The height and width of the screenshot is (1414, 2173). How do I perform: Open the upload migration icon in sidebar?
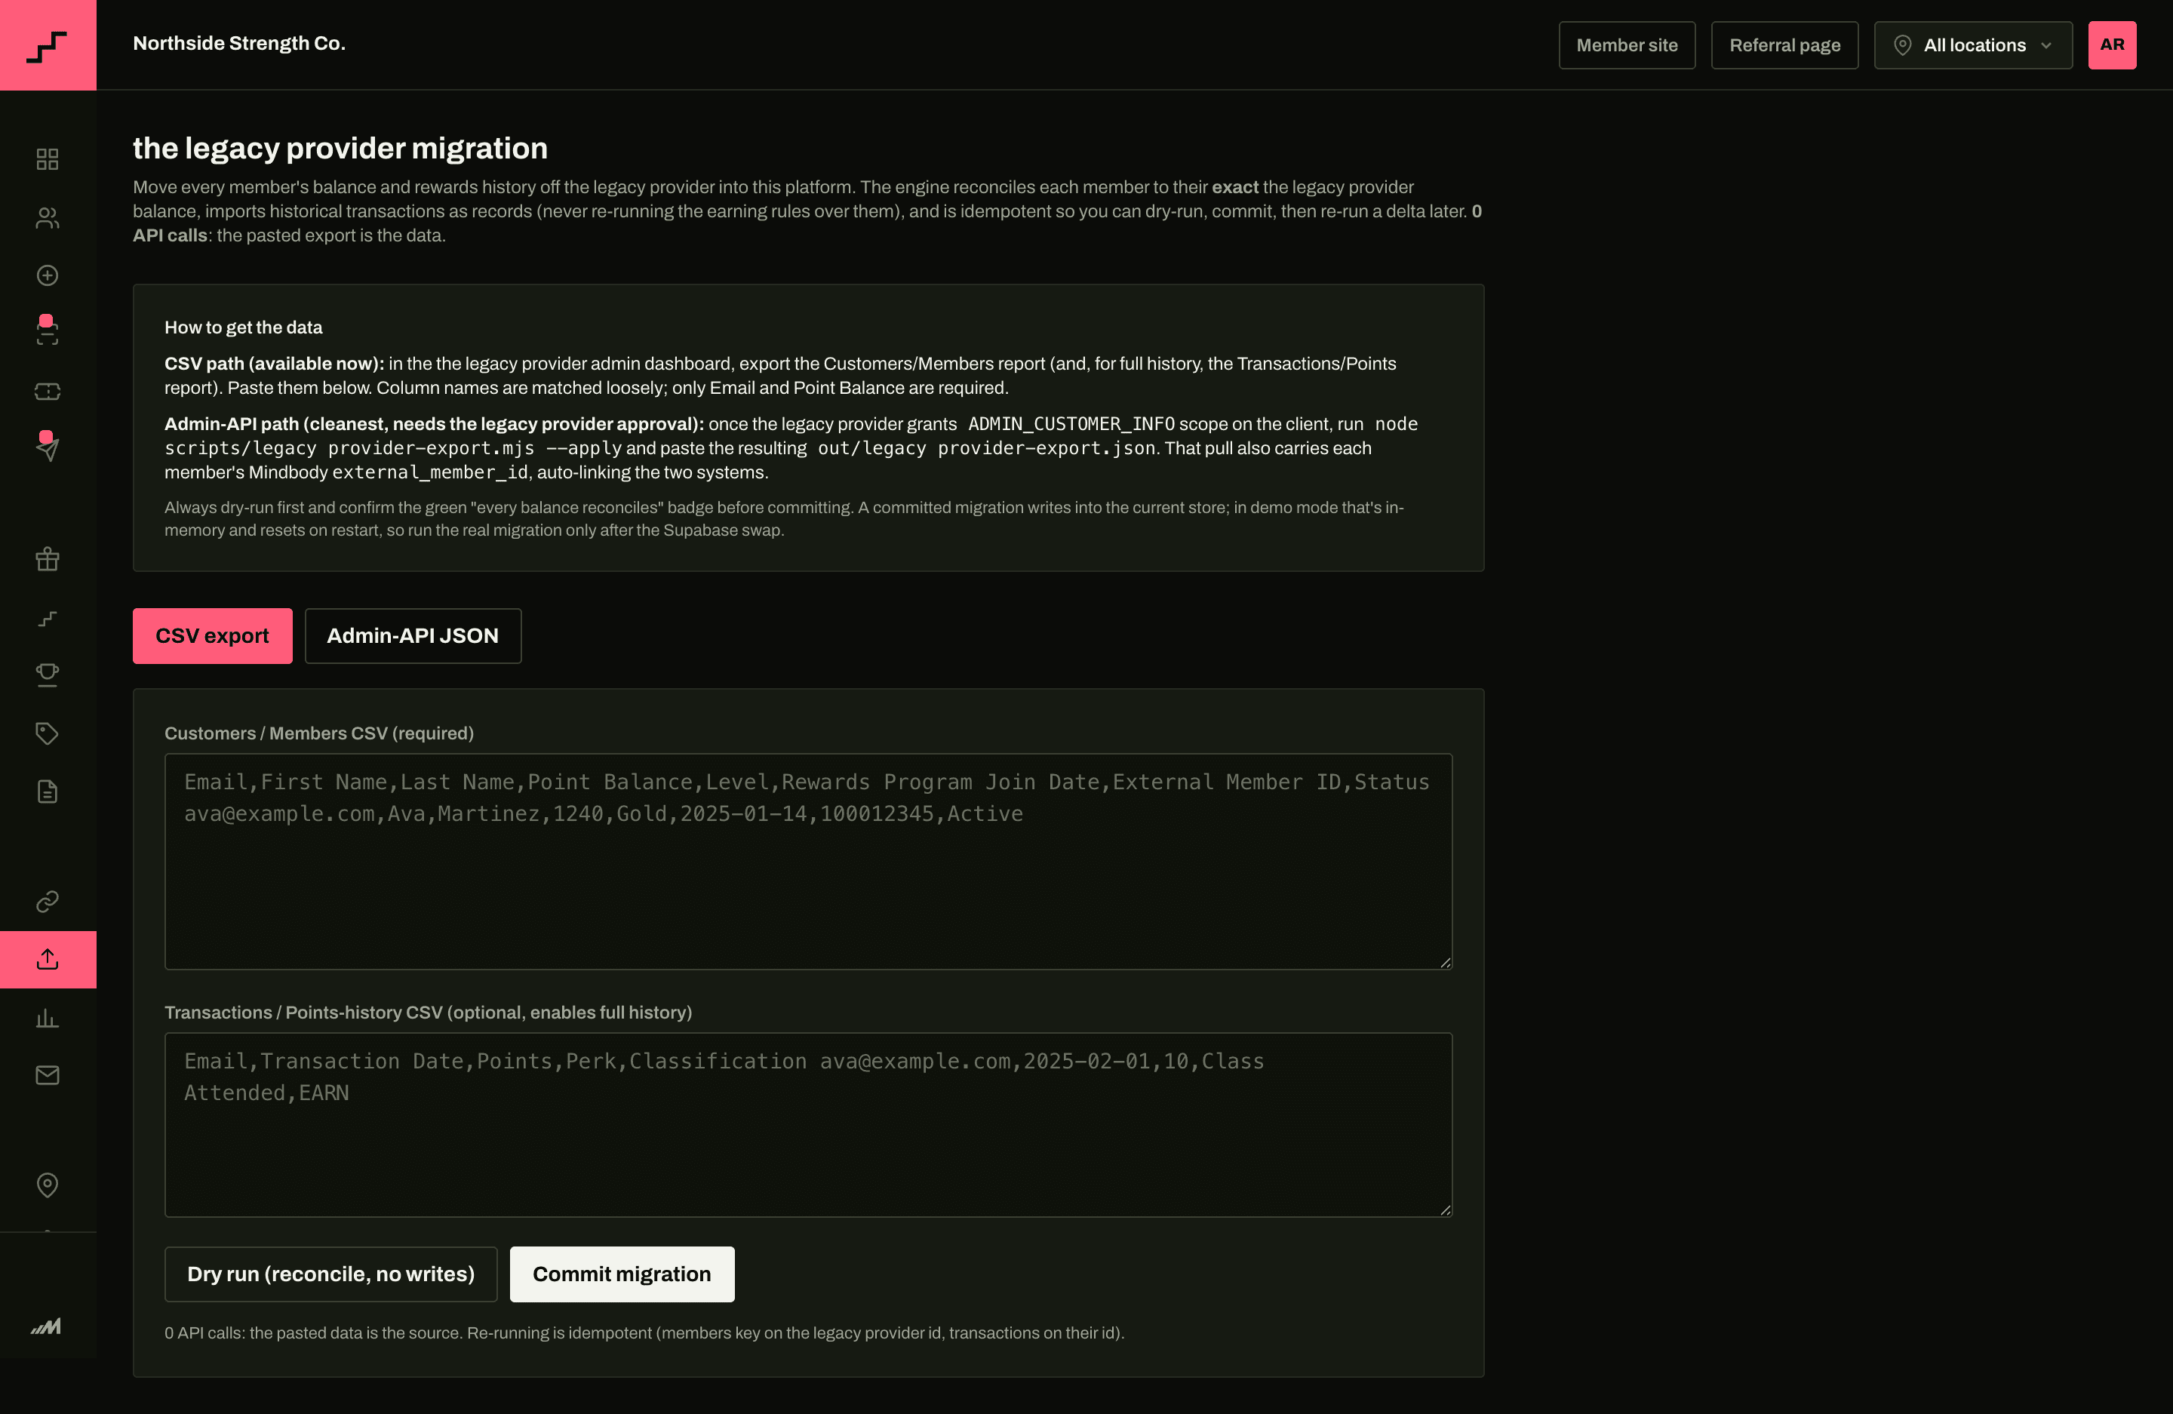(48, 960)
